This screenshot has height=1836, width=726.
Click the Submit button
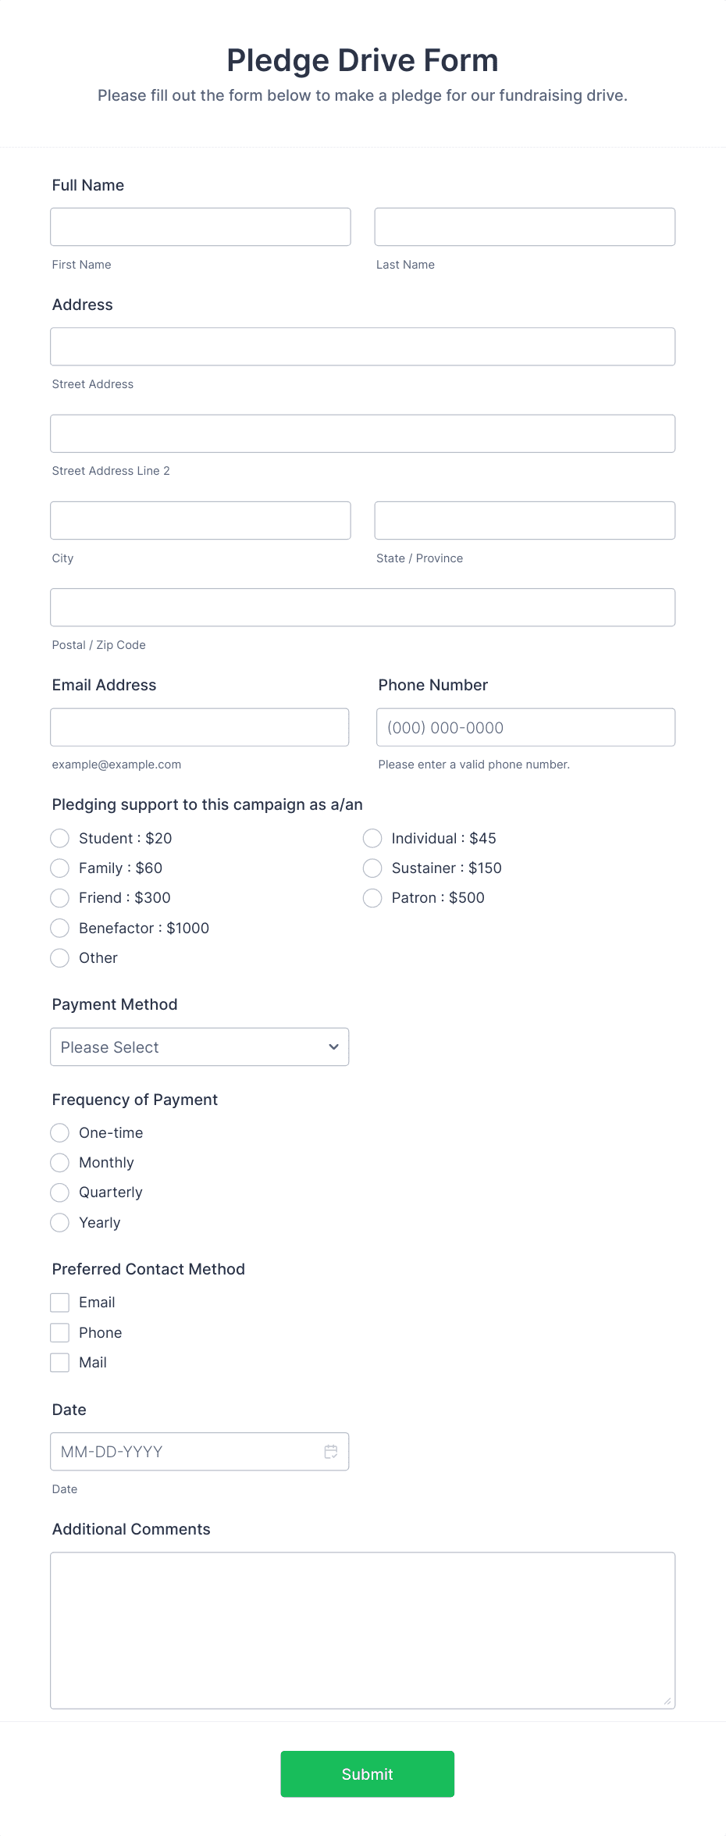367,1774
